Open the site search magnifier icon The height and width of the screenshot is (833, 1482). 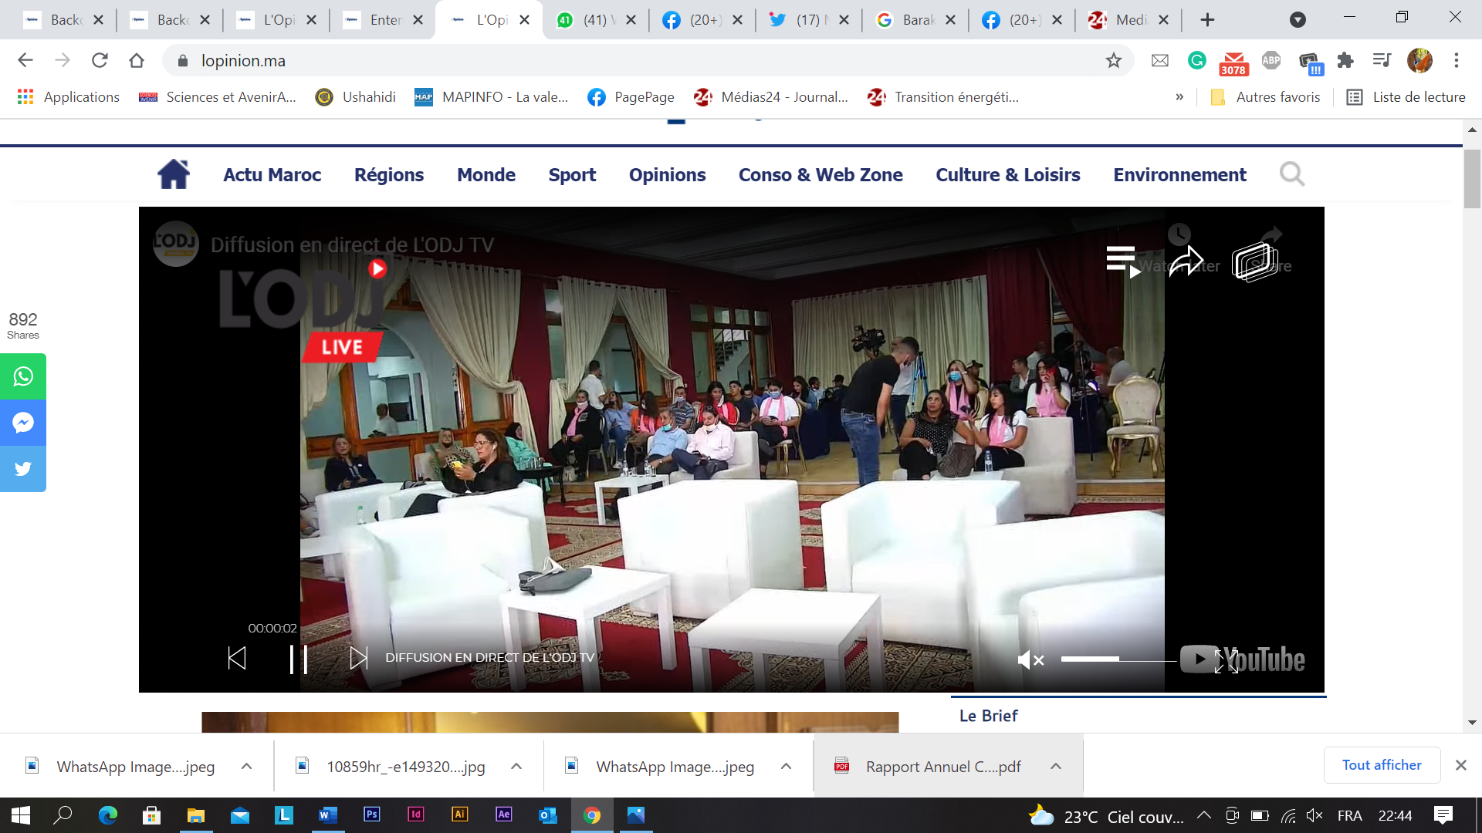pyautogui.click(x=1291, y=174)
